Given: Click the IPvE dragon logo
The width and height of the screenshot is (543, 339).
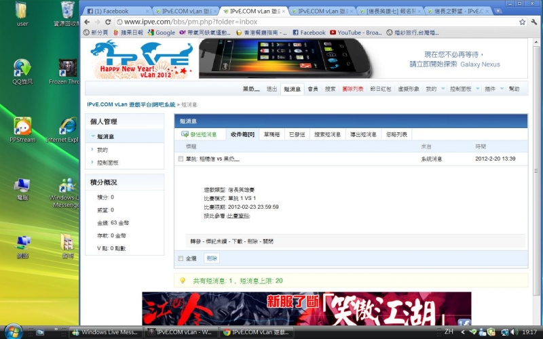Looking at the screenshot, I should coord(141,58).
